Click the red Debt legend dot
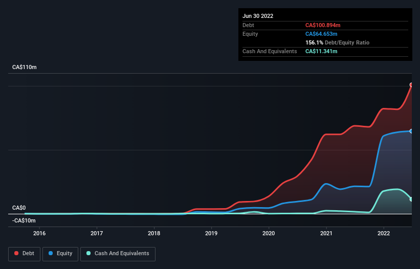 16,253
